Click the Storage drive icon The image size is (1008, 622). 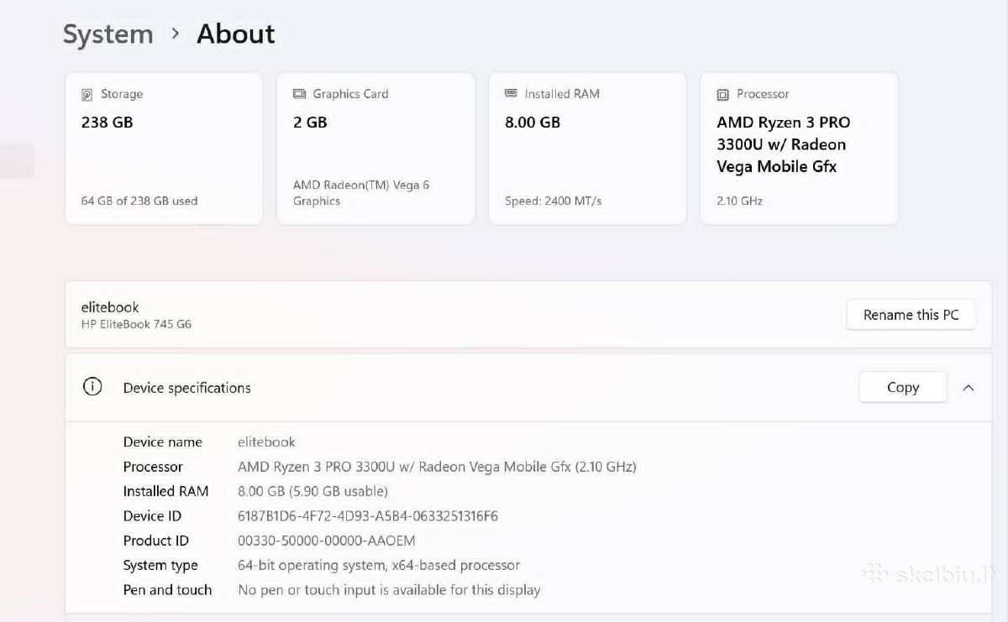coord(87,94)
